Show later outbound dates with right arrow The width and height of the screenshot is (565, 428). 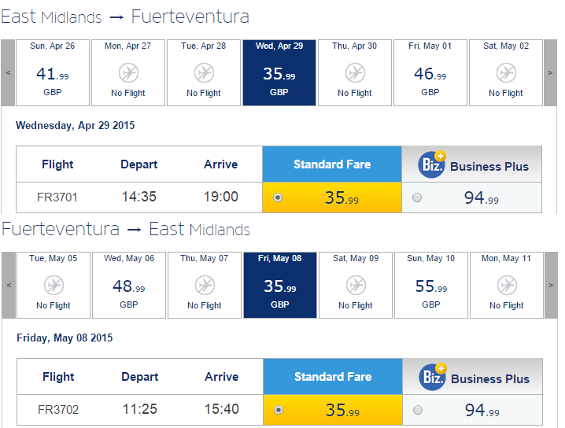tap(550, 72)
